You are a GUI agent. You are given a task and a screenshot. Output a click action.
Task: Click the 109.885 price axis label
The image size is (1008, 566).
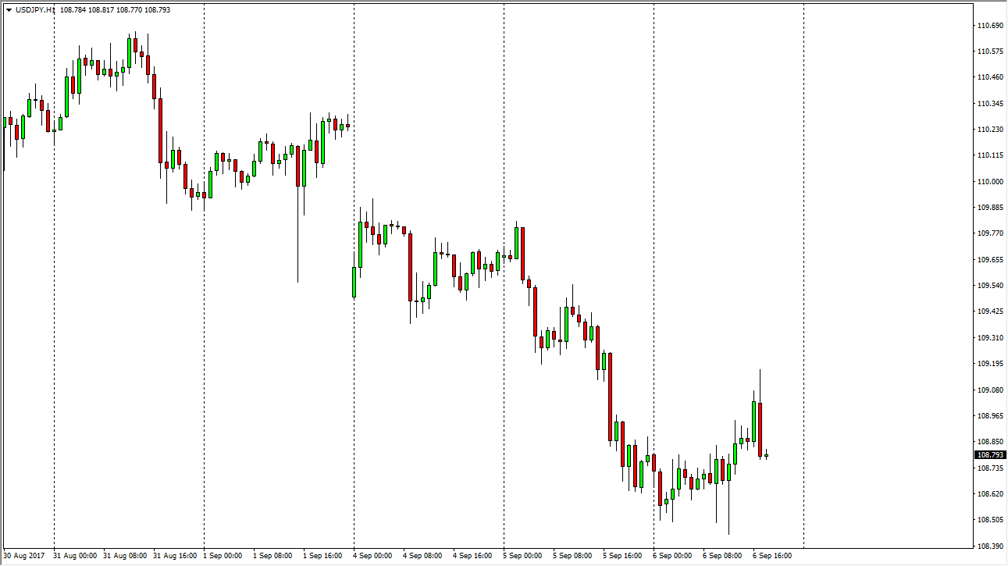tap(989, 208)
